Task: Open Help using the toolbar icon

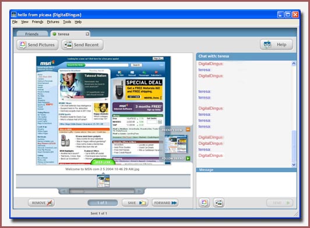Action: point(276,45)
